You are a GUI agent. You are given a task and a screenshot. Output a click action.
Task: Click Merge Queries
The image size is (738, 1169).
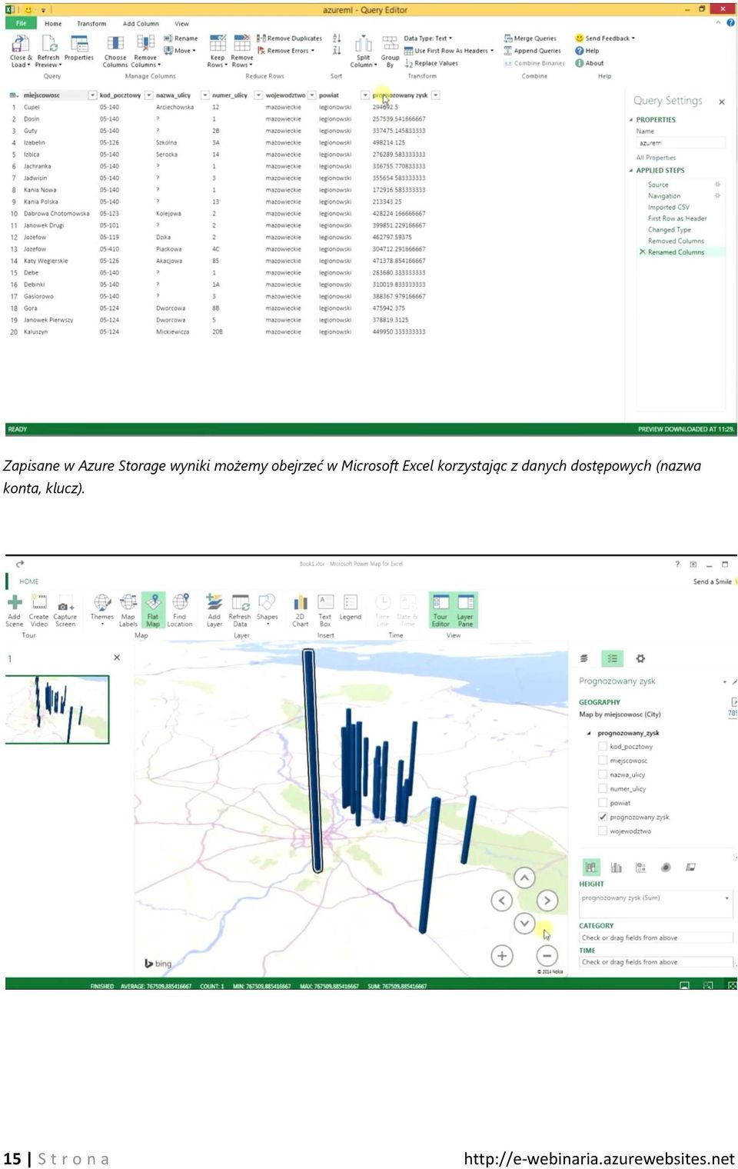point(530,38)
